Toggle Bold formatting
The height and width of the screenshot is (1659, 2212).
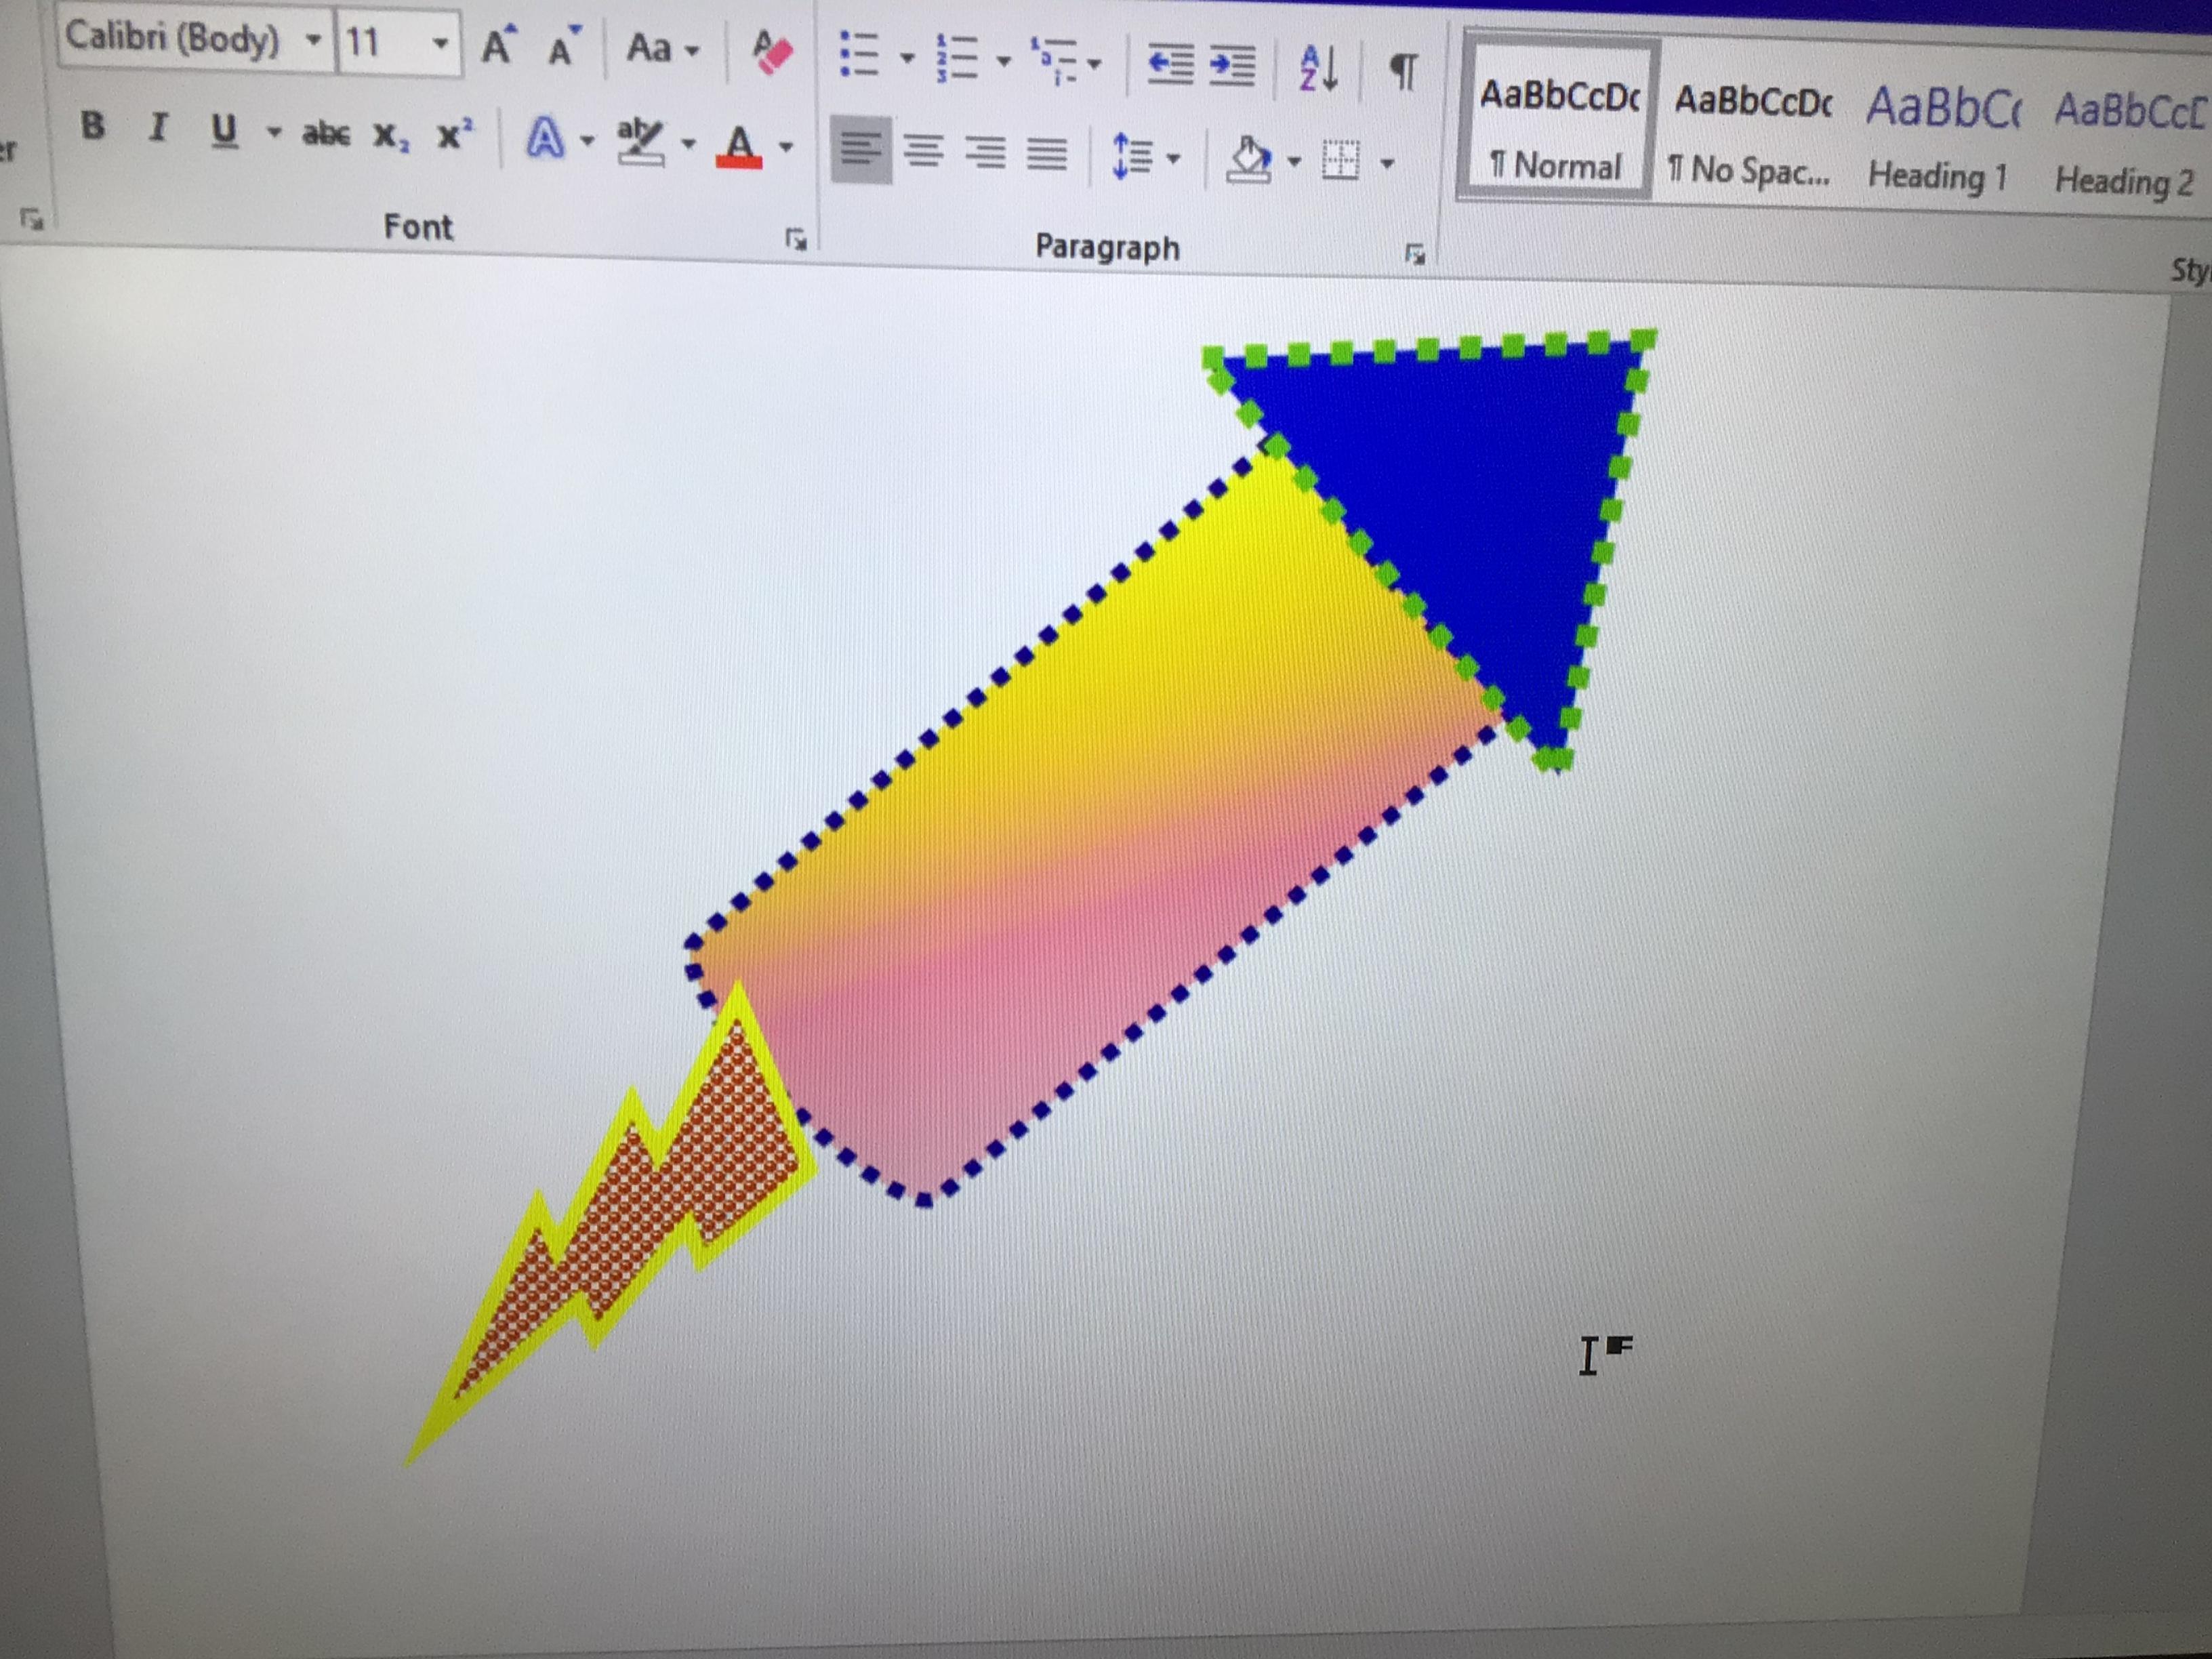point(93,125)
